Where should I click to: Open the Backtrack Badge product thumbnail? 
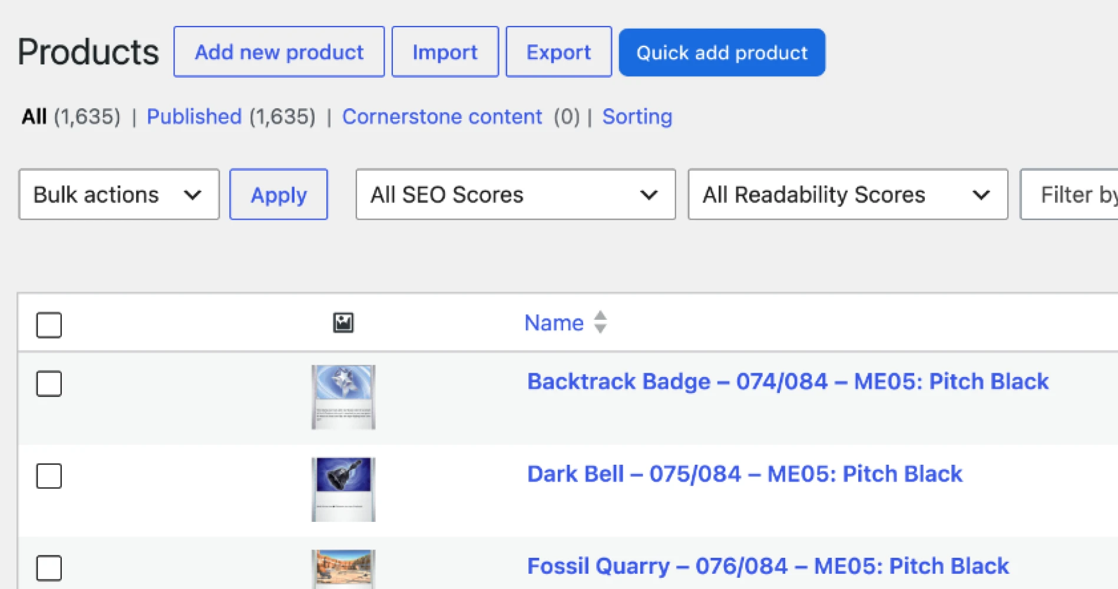point(343,397)
